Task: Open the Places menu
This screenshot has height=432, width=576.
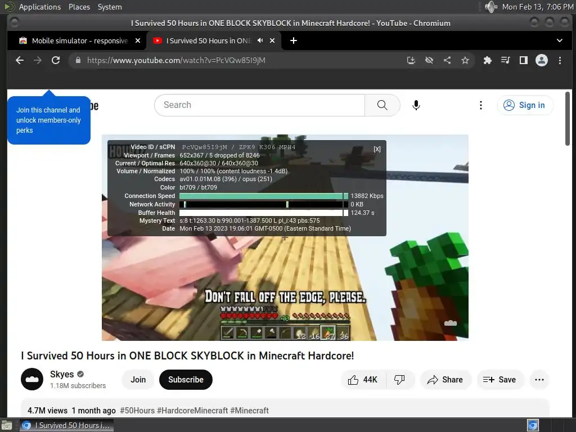Action: click(79, 7)
